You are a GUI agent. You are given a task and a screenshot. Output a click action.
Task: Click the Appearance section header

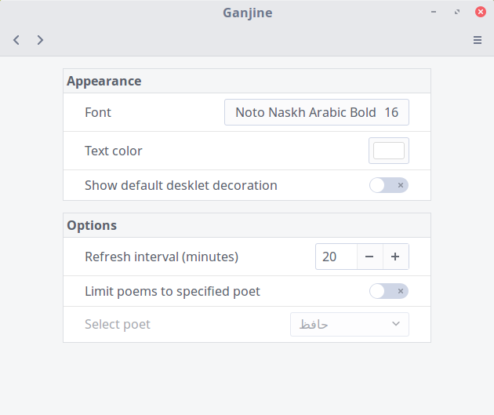(x=104, y=81)
